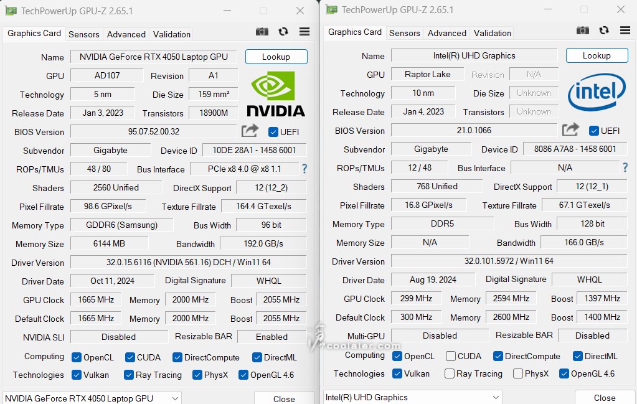Click the Intel(R) UHD Graphics name field

[474, 55]
